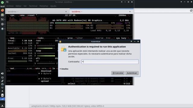Expand the Detalles section

coord(64,69)
